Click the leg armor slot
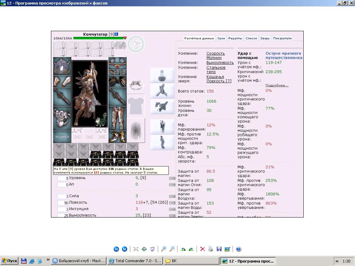This screenshot has width=355, height=266. pos(117,118)
